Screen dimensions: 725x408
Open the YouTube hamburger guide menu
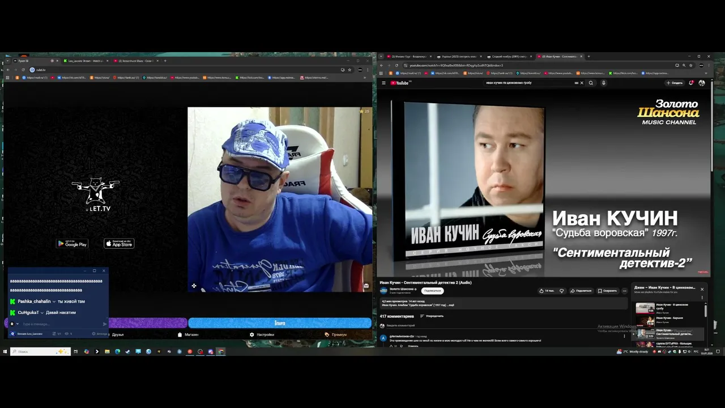pyautogui.click(x=383, y=83)
